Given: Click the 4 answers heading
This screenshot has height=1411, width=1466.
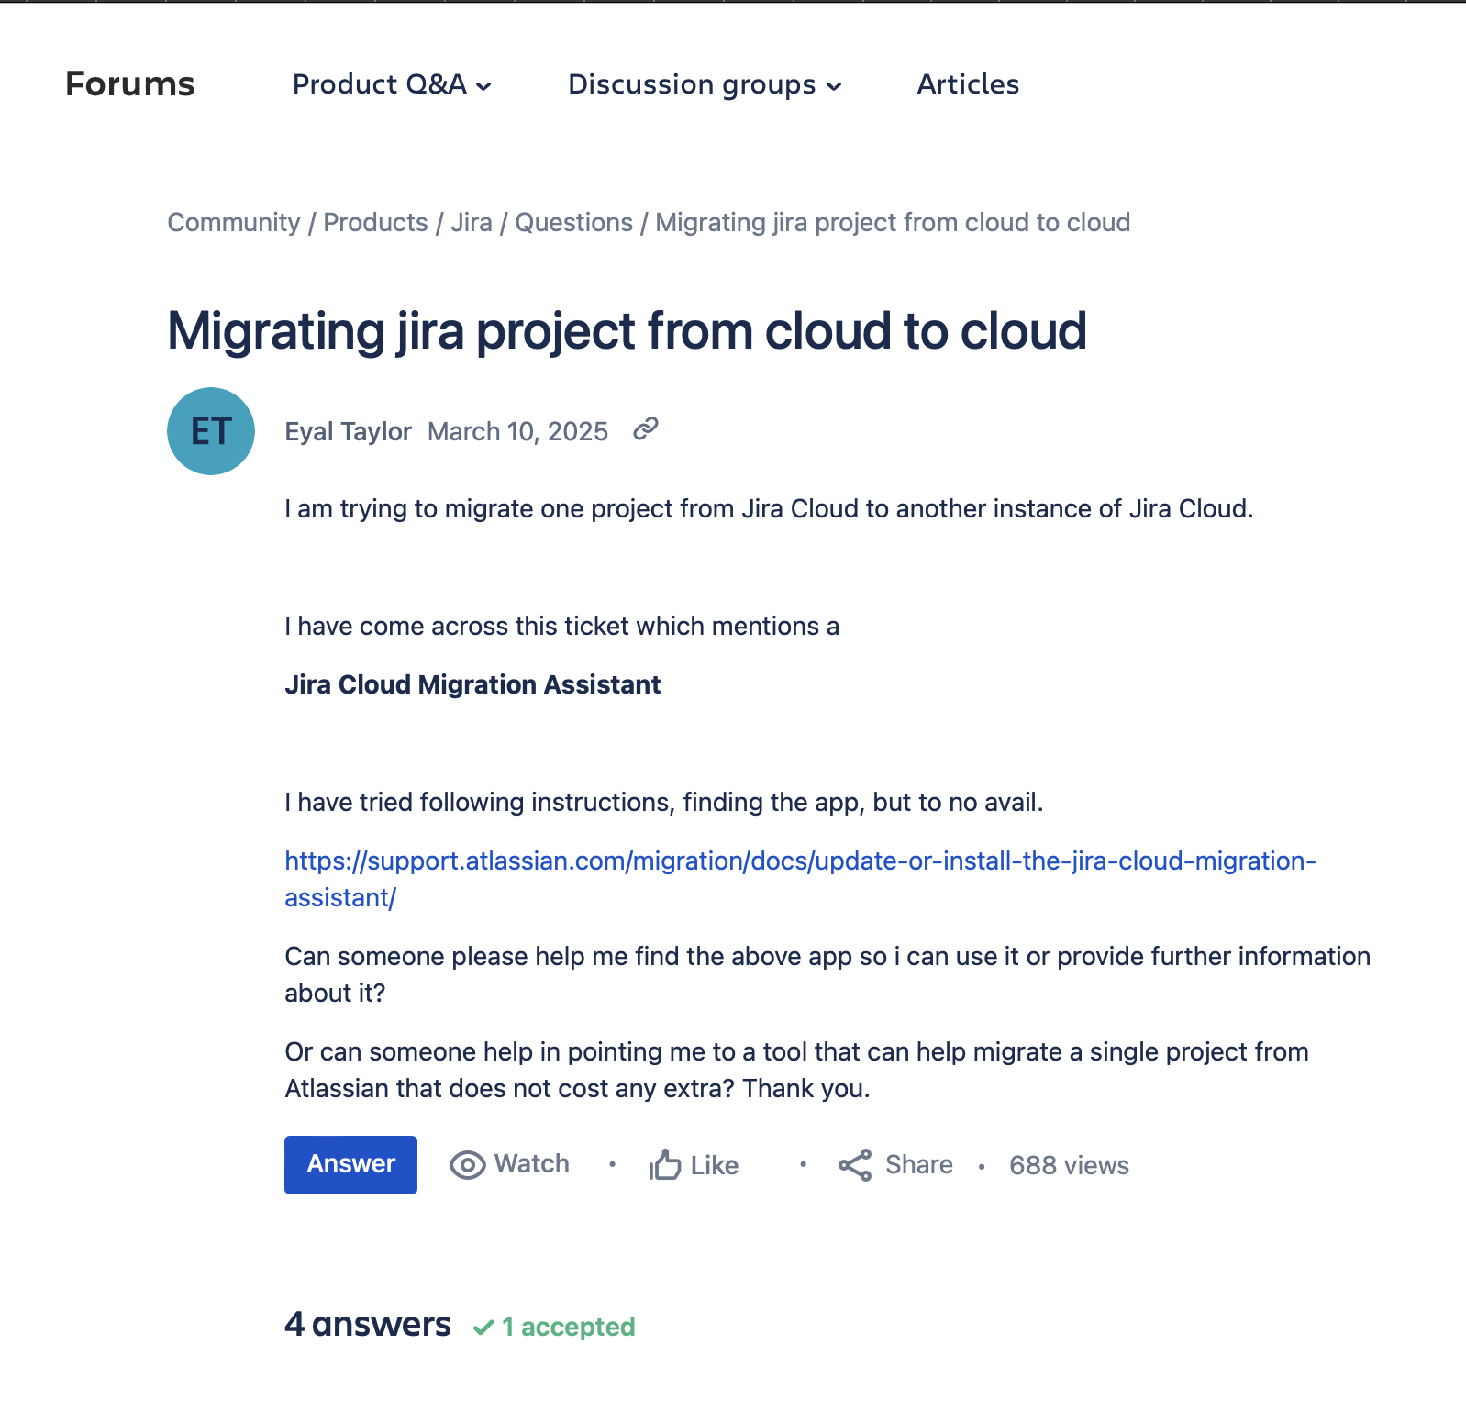Looking at the screenshot, I should coord(368,1324).
